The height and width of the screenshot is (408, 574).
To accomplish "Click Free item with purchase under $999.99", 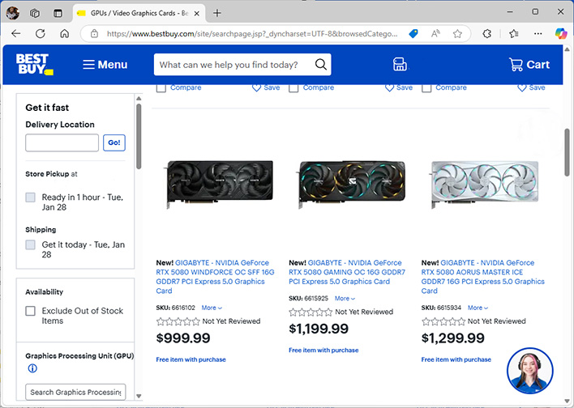I will coord(191,359).
